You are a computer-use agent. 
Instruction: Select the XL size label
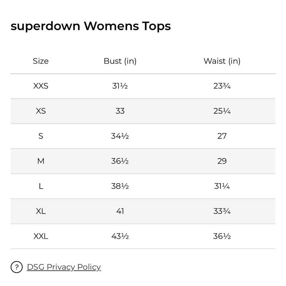coord(41,211)
